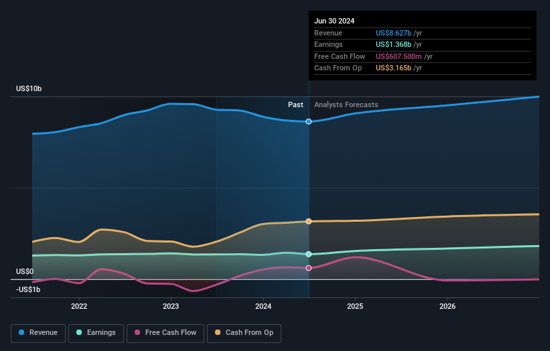Click the tooltip 'Revenue' row label
Viewport: 550px width, 351px height.
coord(328,33)
